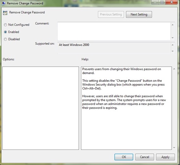
Task: Select the Disabled radio button
Action: [5, 39]
